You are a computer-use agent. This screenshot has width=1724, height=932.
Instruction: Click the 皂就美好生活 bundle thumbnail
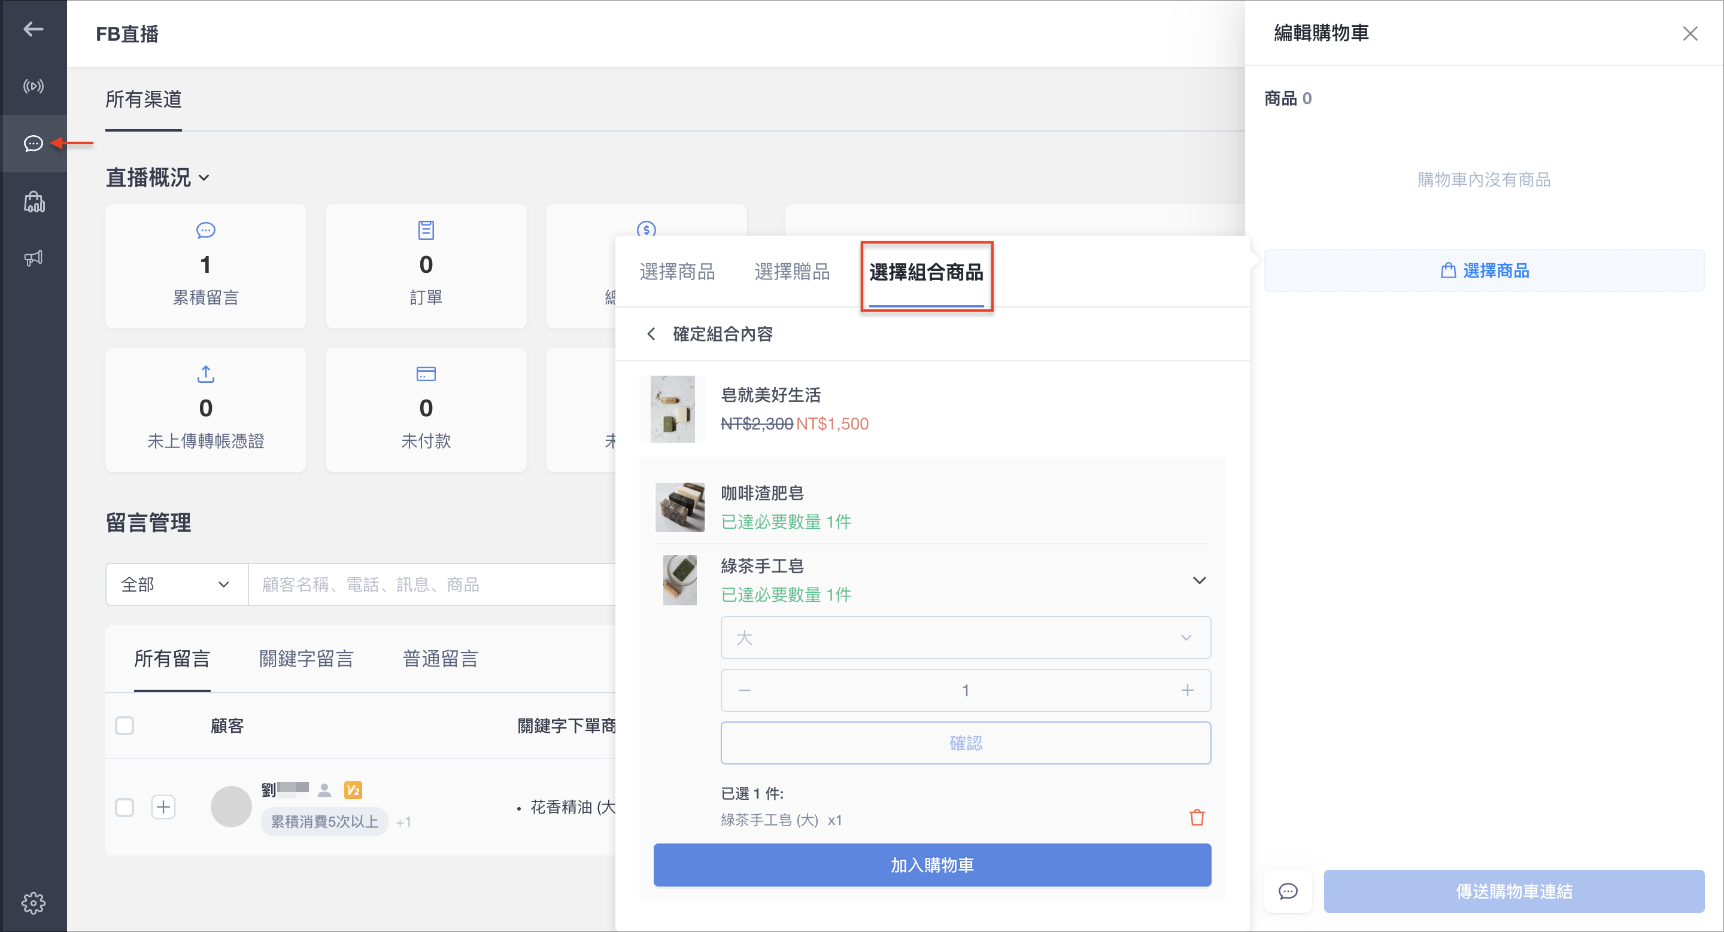tap(673, 409)
